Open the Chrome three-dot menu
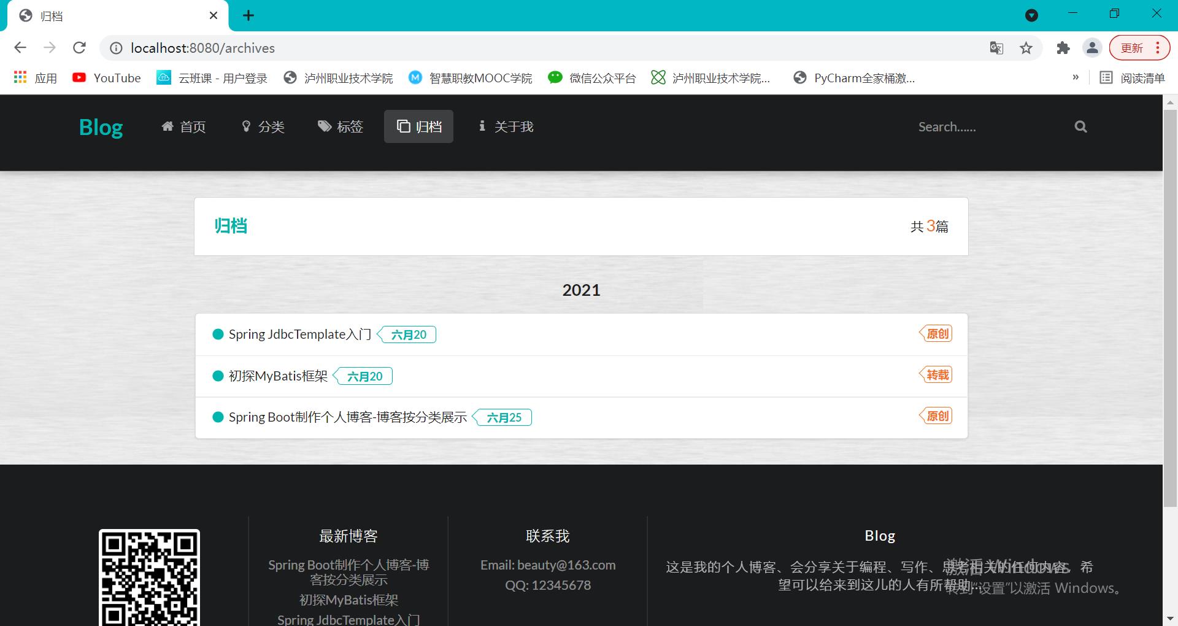Viewport: 1178px width, 626px height. (1158, 48)
